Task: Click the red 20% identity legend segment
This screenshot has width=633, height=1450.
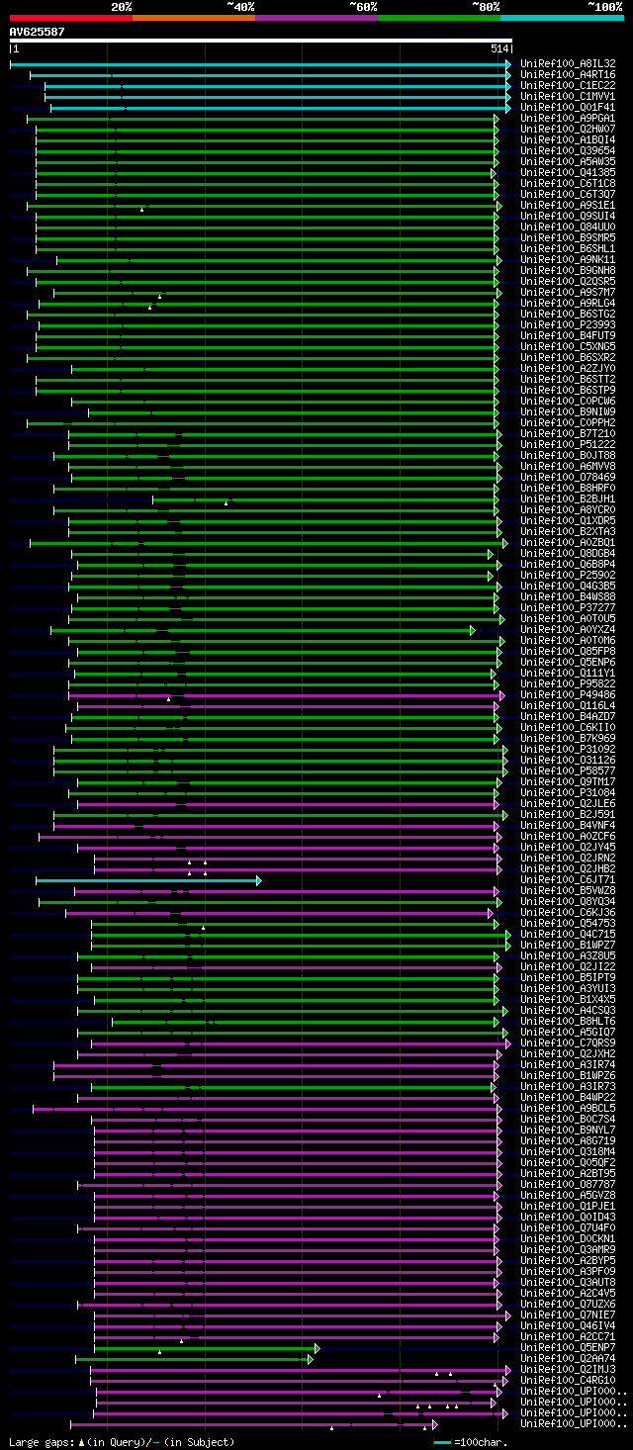Action: (70, 18)
